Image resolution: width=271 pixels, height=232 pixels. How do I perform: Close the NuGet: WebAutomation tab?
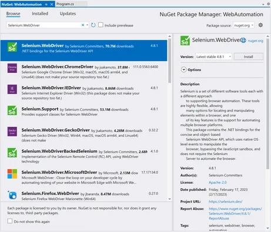52,4
